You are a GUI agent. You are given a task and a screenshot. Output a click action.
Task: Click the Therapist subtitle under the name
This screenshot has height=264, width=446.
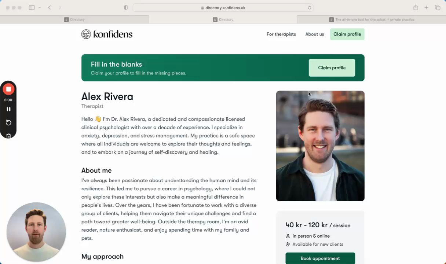(x=92, y=106)
